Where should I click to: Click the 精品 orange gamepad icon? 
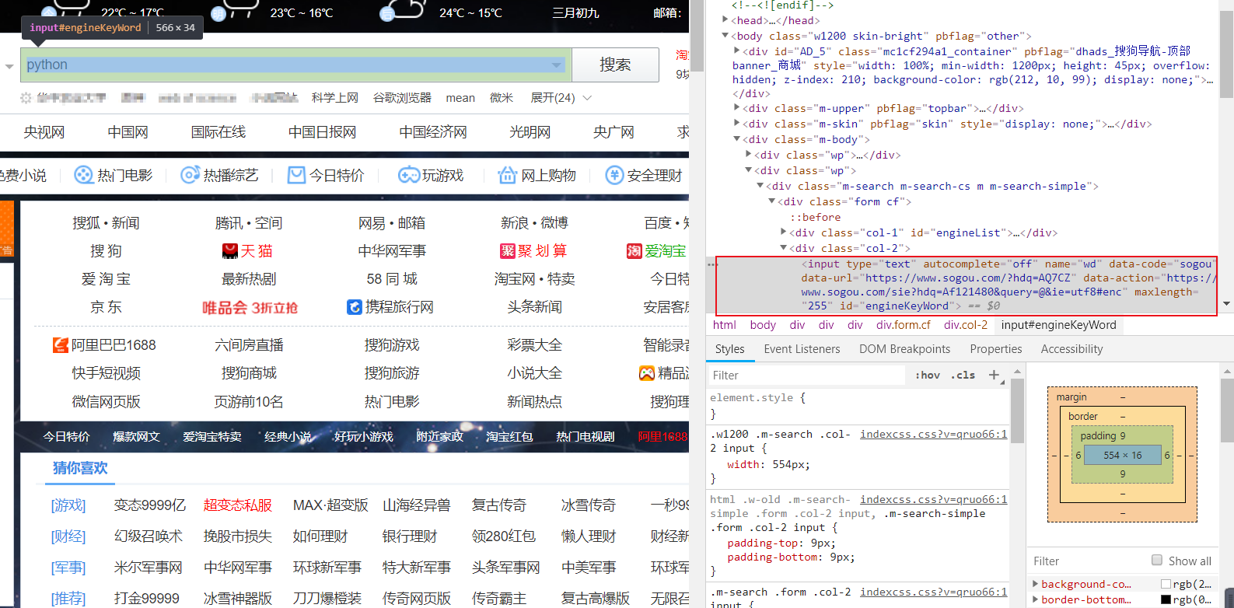pyautogui.click(x=647, y=373)
